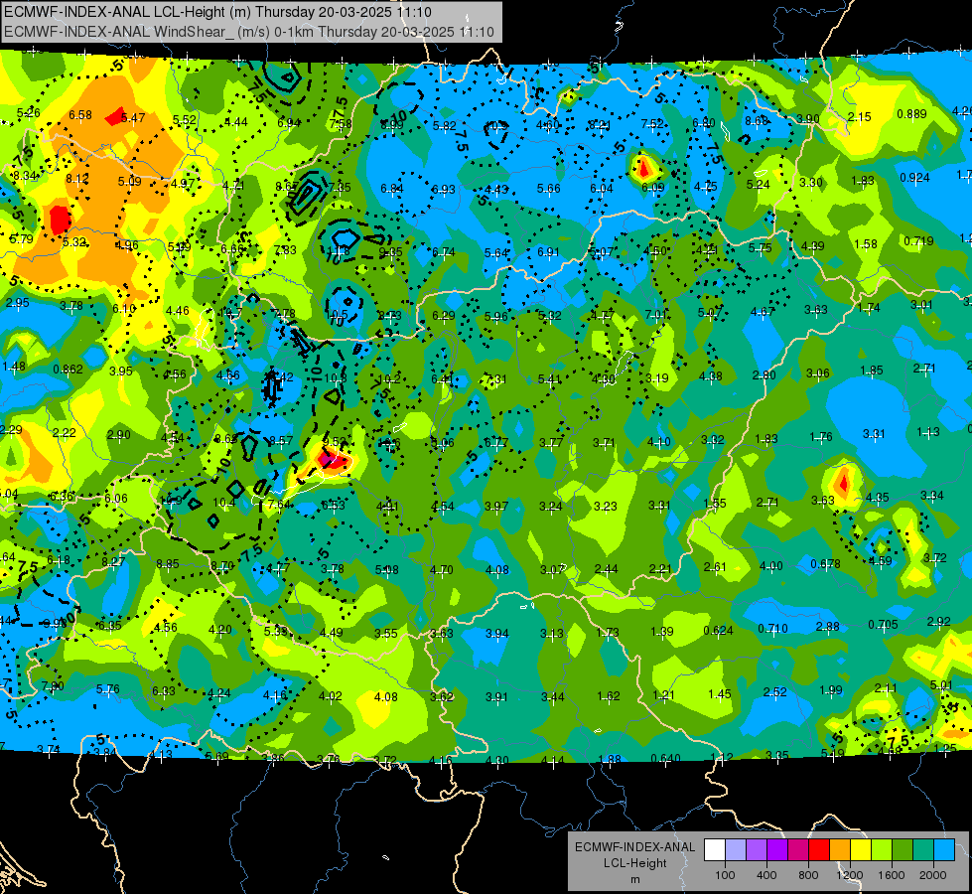Pick the medium purple legend swatch
This screenshot has width=972, height=894.
tap(757, 849)
